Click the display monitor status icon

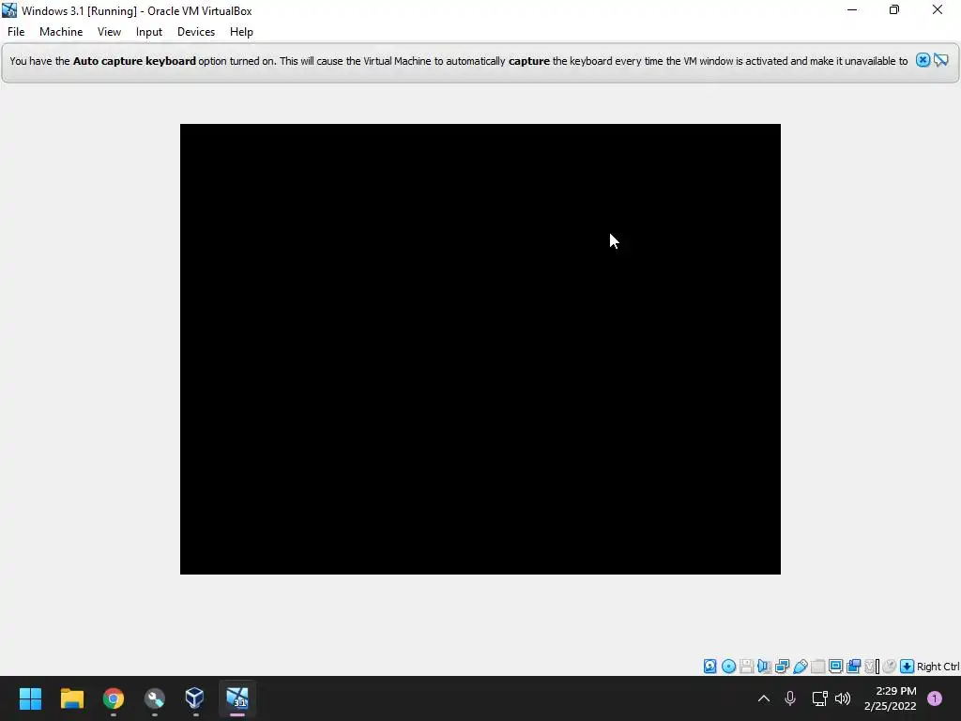835,667
